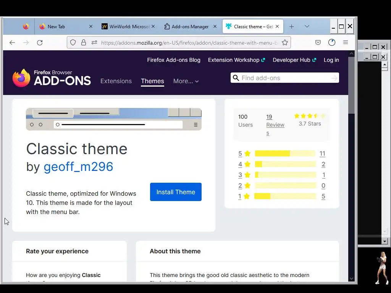Go back with the back arrow
Image resolution: width=391 pixels, height=293 pixels.
12,43
